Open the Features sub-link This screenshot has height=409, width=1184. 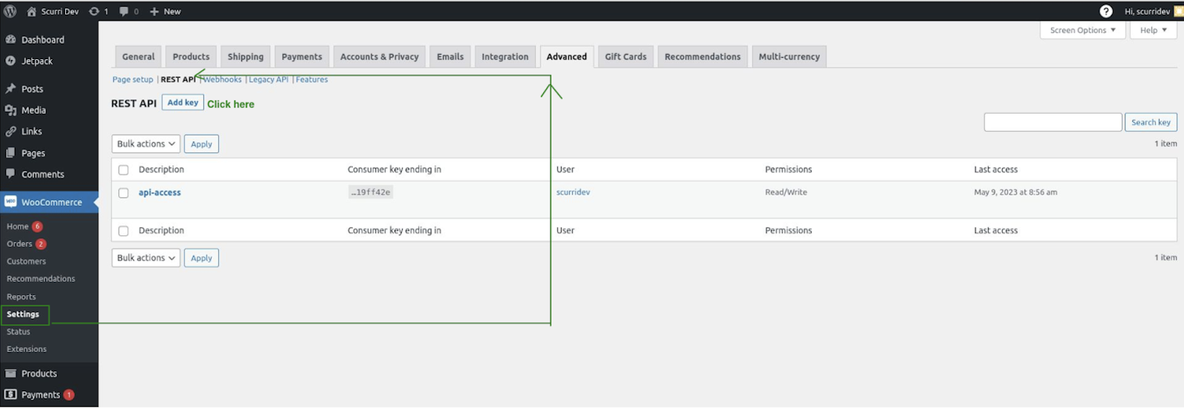click(x=312, y=79)
